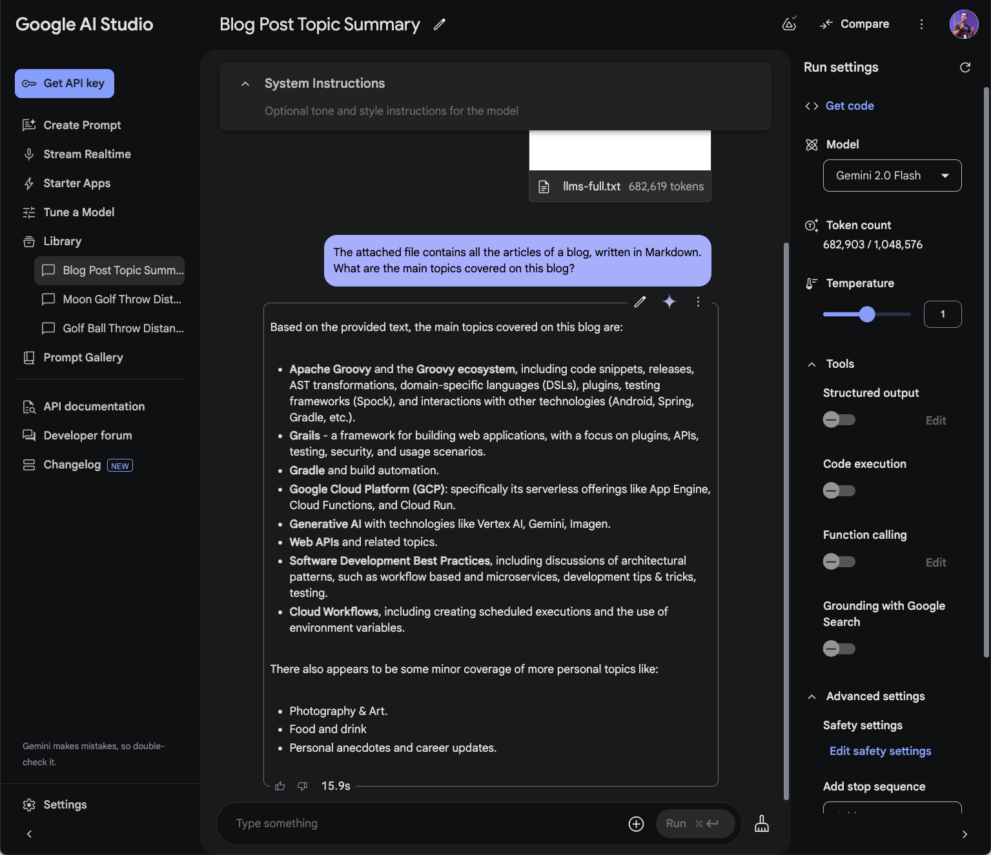Click the clear chat broom icon

(x=762, y=823)
